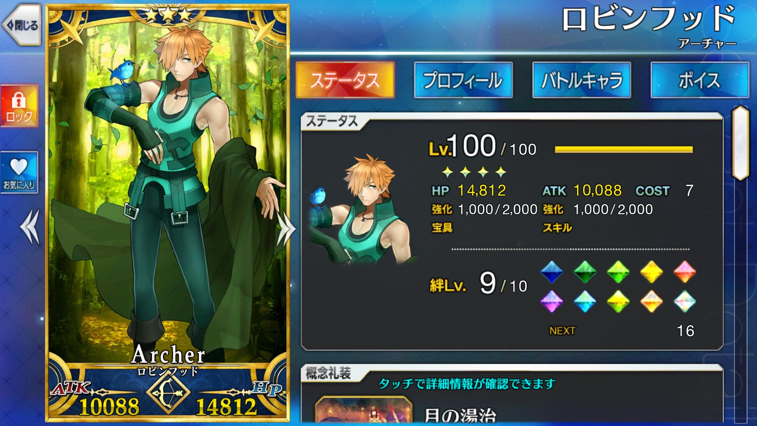Tap the blue bond gem icon
757x426 pixels.
[552, 272]
